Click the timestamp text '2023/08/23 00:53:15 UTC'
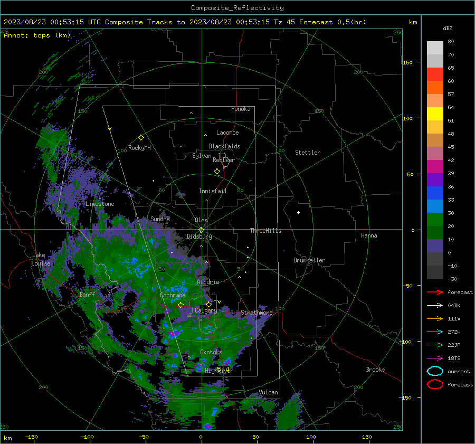This screenshot has width=475, height=444. point(52,22)
